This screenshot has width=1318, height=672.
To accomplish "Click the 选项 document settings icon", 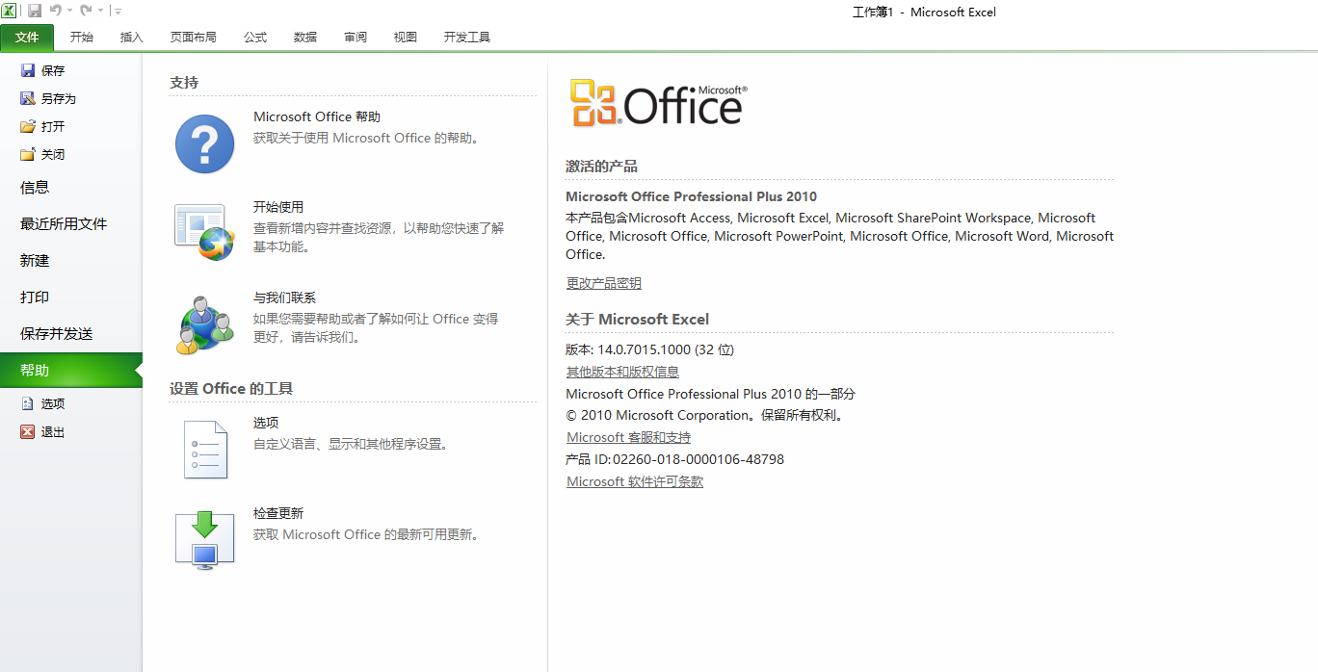I will click(205, 450).
